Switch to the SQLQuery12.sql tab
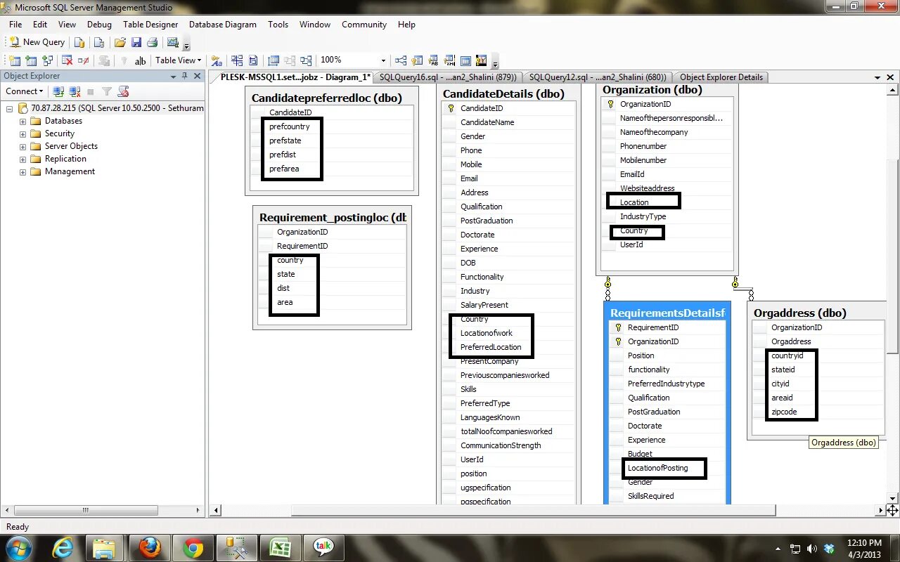Viewport: 900px width, 562px height. click(598, 78)
